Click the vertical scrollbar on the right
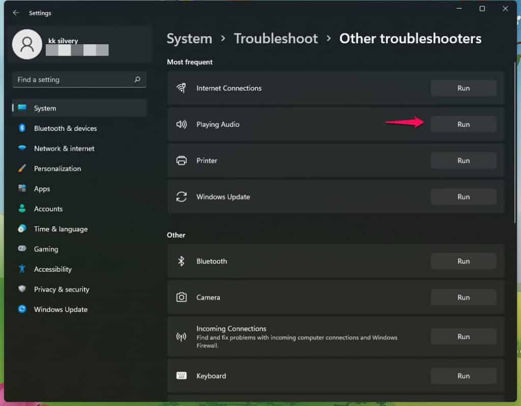The height and width of the screenshot is (406, 521). click(x=515, y=143)
